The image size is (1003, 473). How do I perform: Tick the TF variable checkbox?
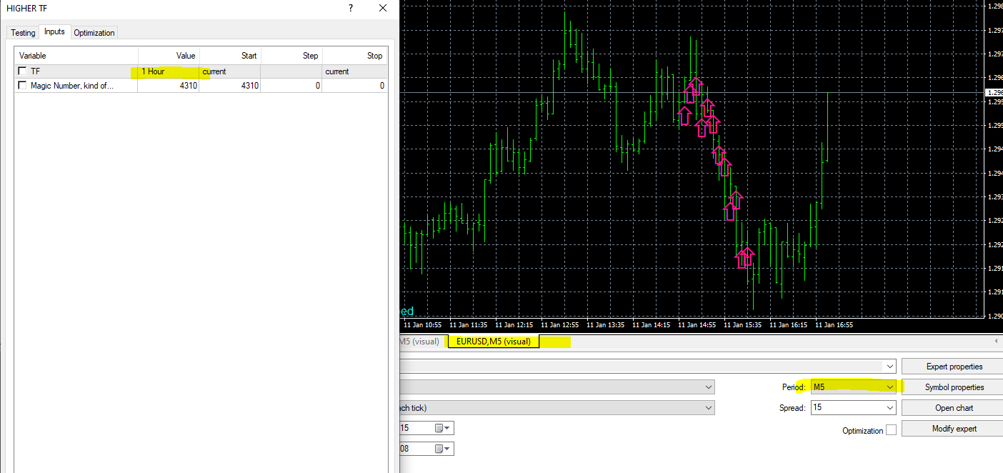tap(23, 71)
